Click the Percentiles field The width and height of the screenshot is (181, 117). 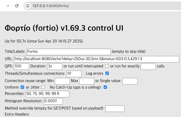[47, 94]
